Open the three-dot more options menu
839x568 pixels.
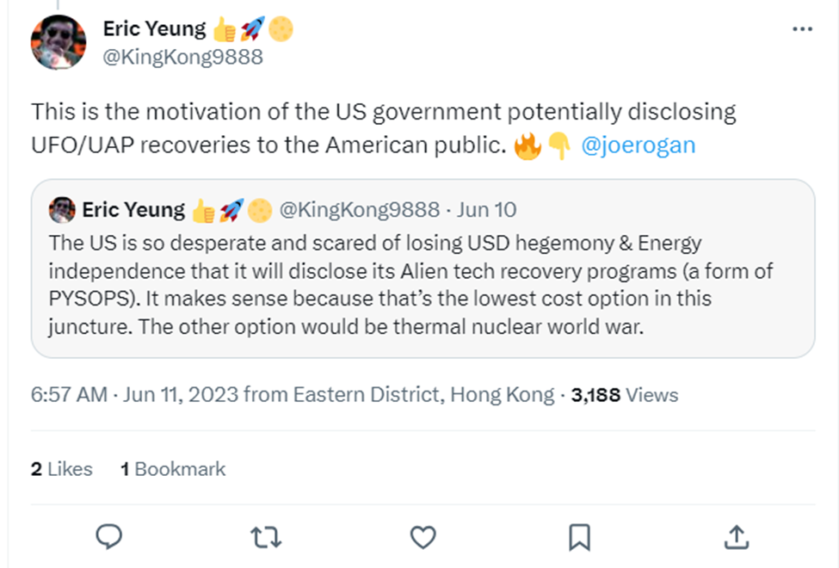(x=801, y=29)
